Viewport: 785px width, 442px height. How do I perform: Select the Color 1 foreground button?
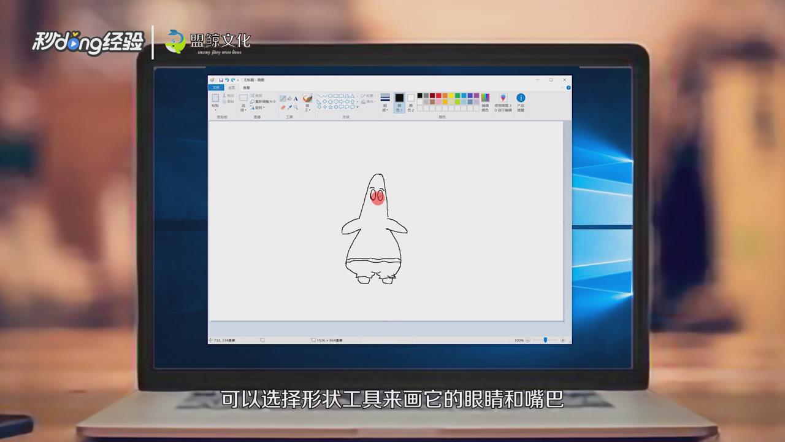[399, 103]
